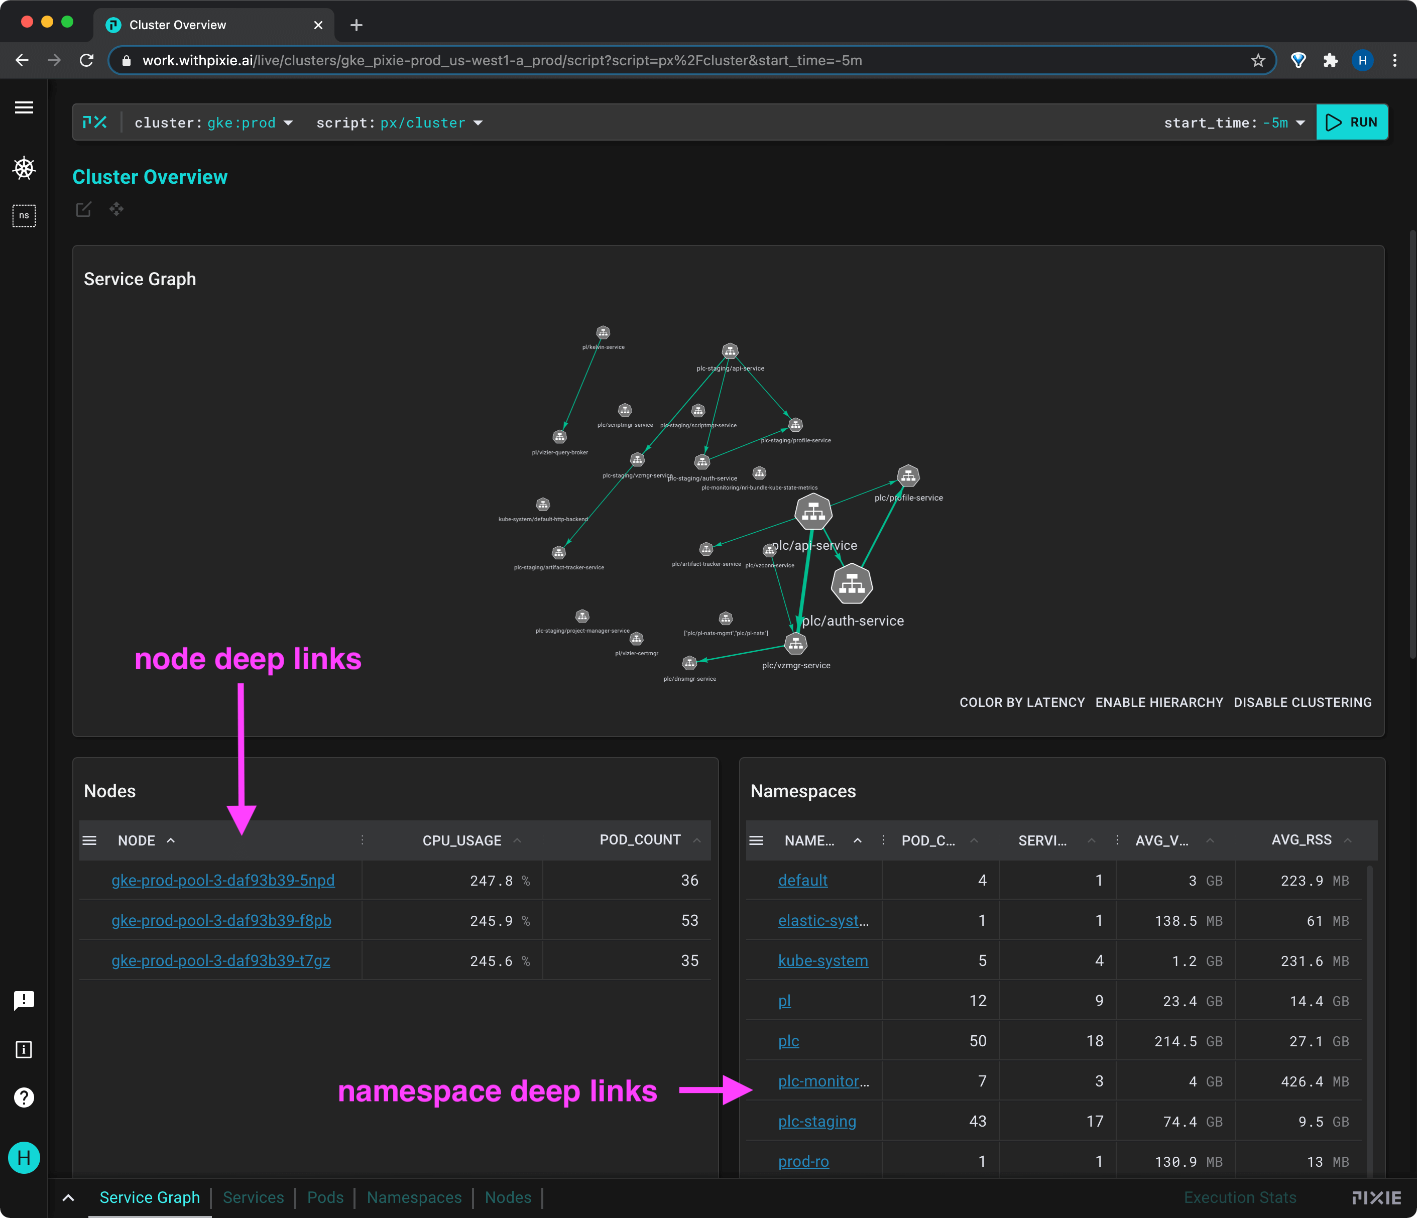
Task: Click the help question mark icon
Action: [24, 1097]
